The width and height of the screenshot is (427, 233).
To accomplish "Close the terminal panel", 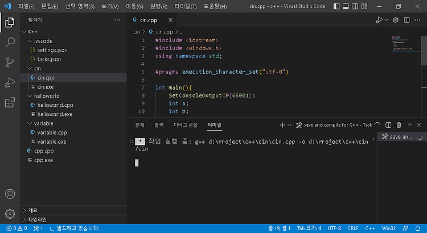I will point(419,125).
